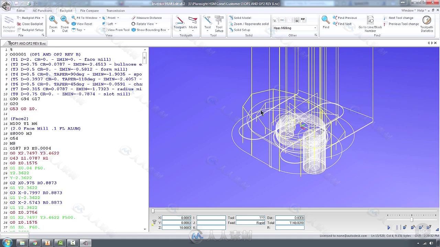Open Backplot Setup
The image size is (440, 247).
point(30,30)
